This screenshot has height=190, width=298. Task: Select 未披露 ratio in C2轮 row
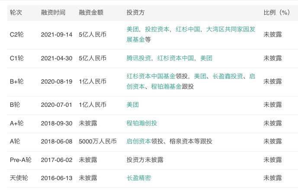coord(273,34)
